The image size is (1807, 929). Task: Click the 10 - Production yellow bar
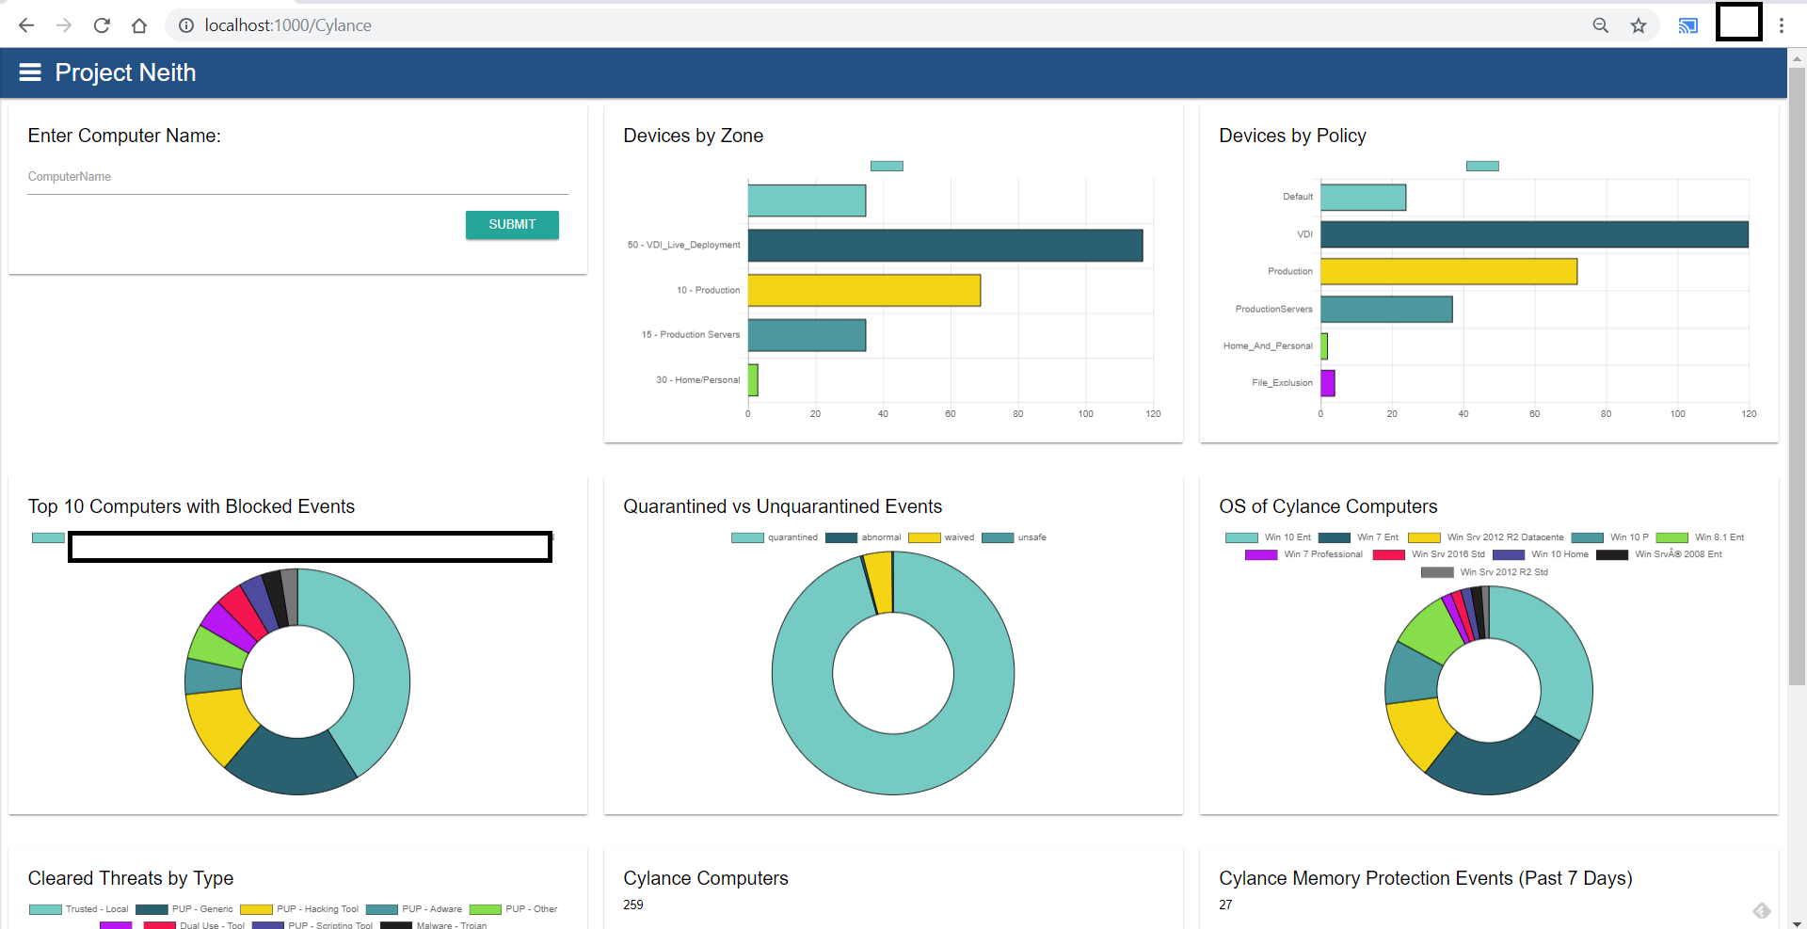tap(864, 291)
